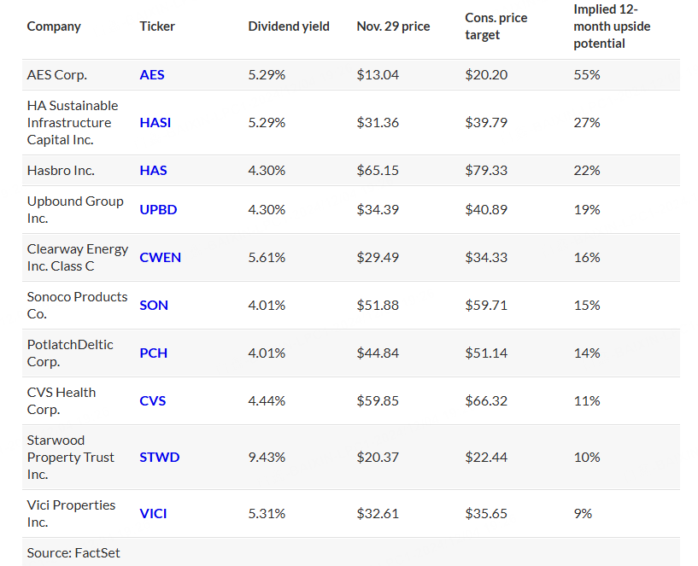
Task: Click the Company column header
Action: point(54,26)
